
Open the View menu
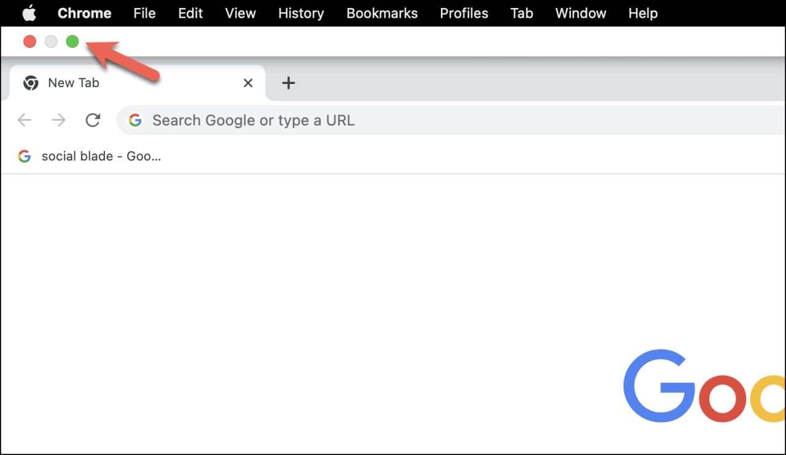tap(240, 13)
